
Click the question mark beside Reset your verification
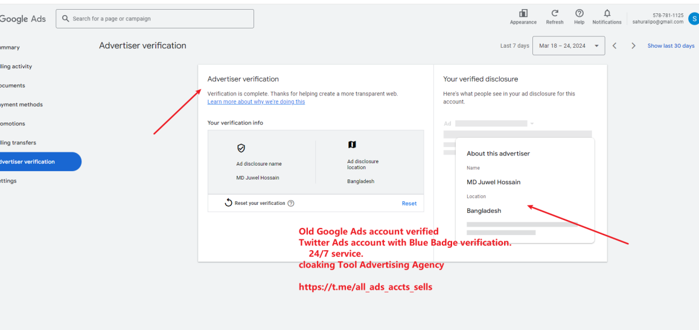291,203
